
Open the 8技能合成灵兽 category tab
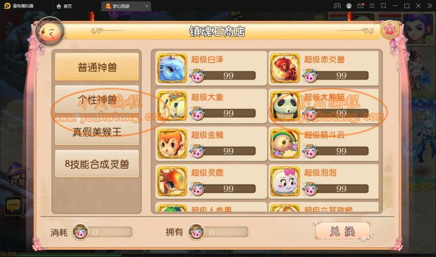click(97, 164)
